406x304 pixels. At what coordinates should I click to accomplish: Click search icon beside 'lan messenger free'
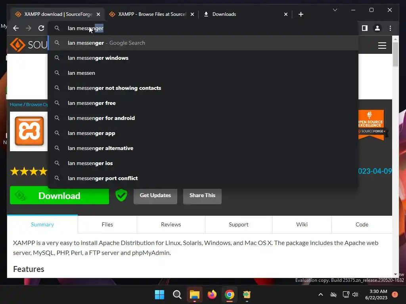(x=57, y=103)
